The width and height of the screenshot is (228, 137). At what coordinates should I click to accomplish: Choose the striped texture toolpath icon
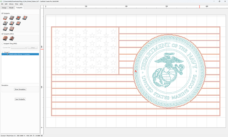click(x=12, y=29)
